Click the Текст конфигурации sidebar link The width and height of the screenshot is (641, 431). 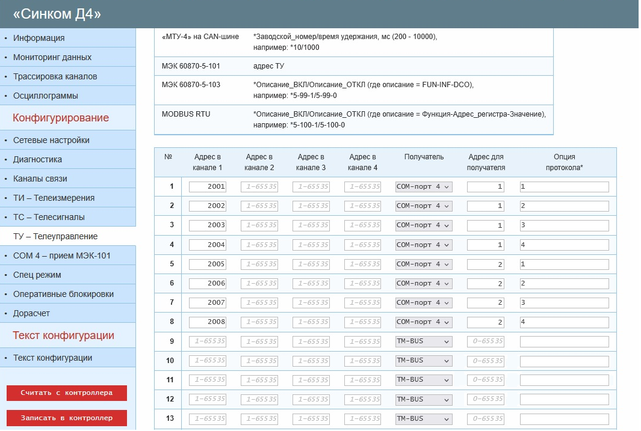click(x=52, y=358)
